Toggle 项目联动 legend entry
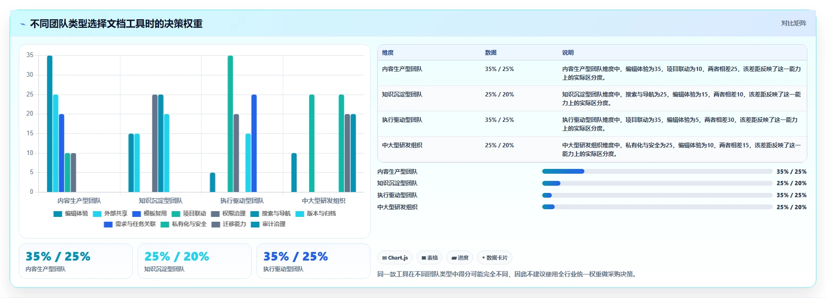The height and width of the screenshot is (298, 826). (x=189, y=214)
